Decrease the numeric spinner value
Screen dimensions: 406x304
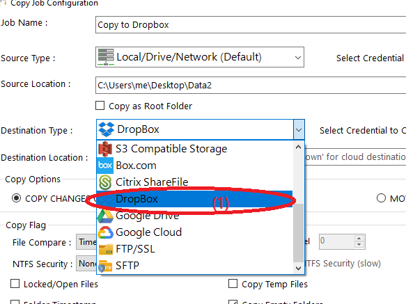pyautogui.click(x=359, y=244)
